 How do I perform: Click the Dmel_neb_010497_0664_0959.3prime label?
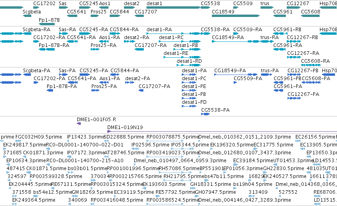coord(180,161)
